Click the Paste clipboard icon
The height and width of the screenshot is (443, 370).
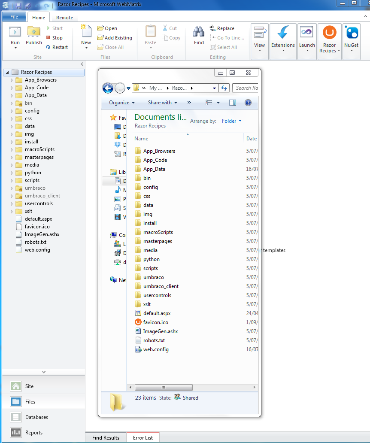click(x=150, y=31)
